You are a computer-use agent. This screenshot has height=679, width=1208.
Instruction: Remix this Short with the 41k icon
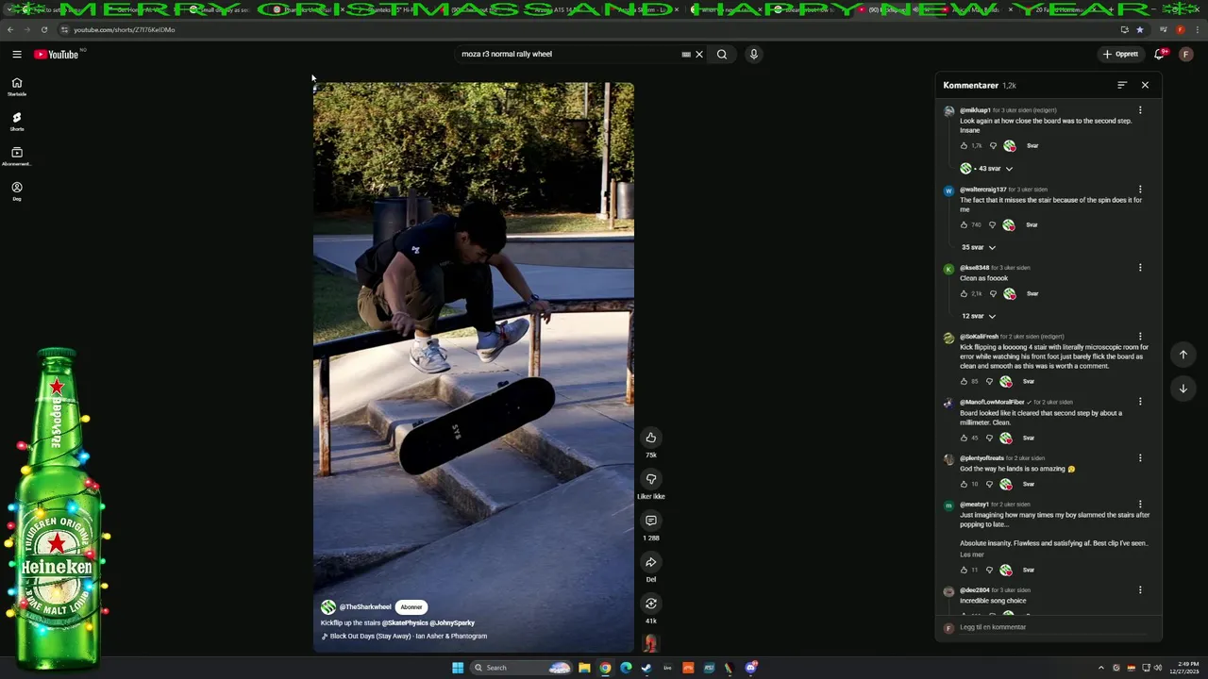651,604
